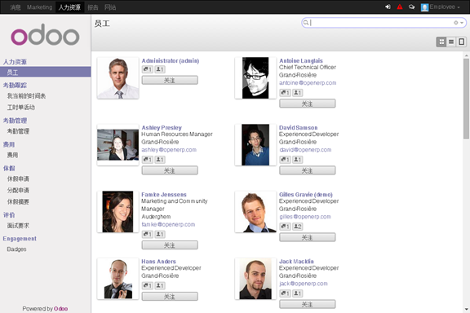Click the vertical scrollbar thumb
This screenshot has width=470, height=313.
pos(466,99)
